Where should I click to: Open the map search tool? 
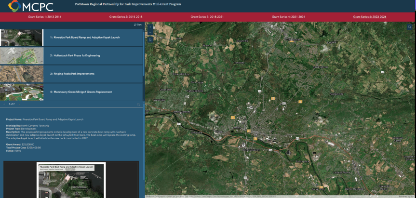(x=410, y=27)
